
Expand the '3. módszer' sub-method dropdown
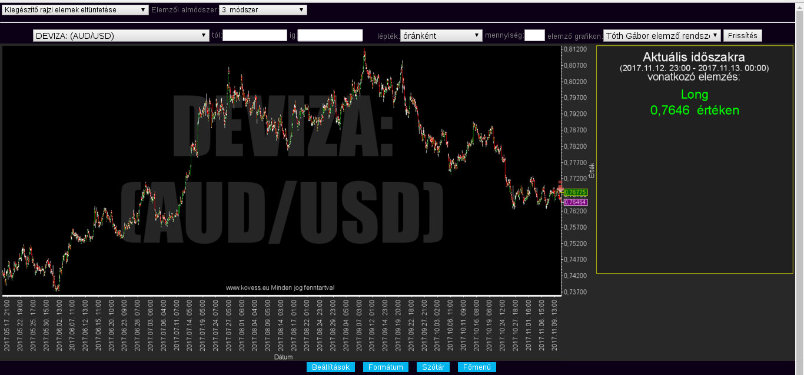(x=263, y=10)
